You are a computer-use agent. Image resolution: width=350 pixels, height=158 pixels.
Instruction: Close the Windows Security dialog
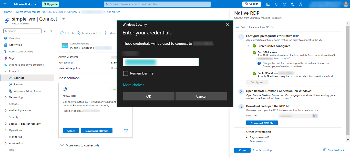[x=227, y=25]
